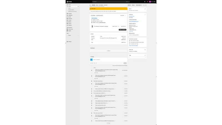The height and width of the screenshot is (125, 222).
Task: Click the Markets sidebar icon
Action: pos(67,22)
